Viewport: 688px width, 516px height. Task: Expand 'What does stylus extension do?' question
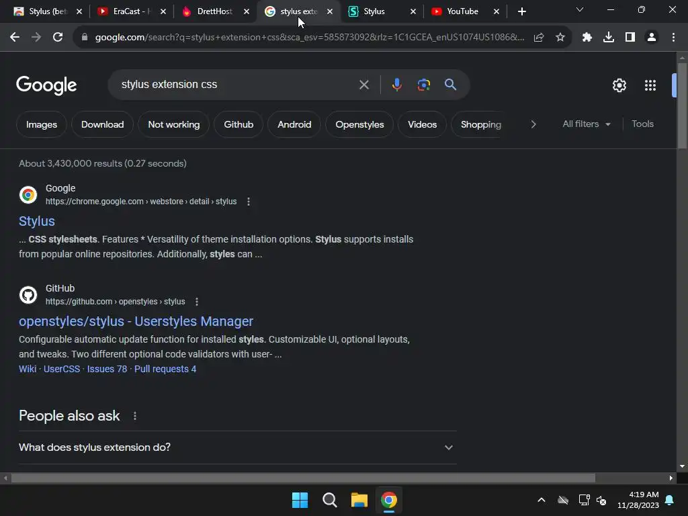[237, 447]
